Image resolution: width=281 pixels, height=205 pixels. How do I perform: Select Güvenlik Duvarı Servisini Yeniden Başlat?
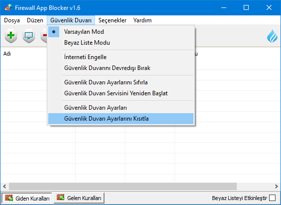point(121,93)
